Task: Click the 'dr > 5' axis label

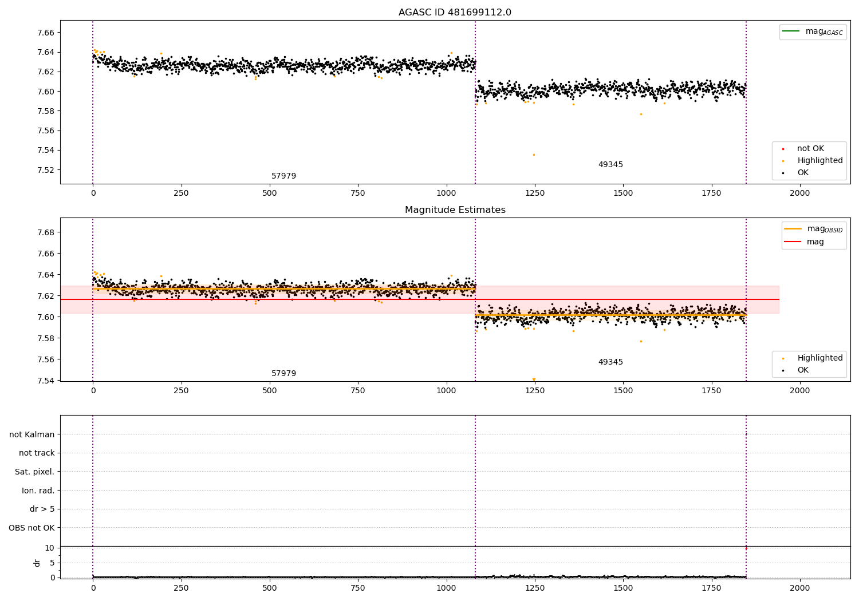Action: click(42, 509)
